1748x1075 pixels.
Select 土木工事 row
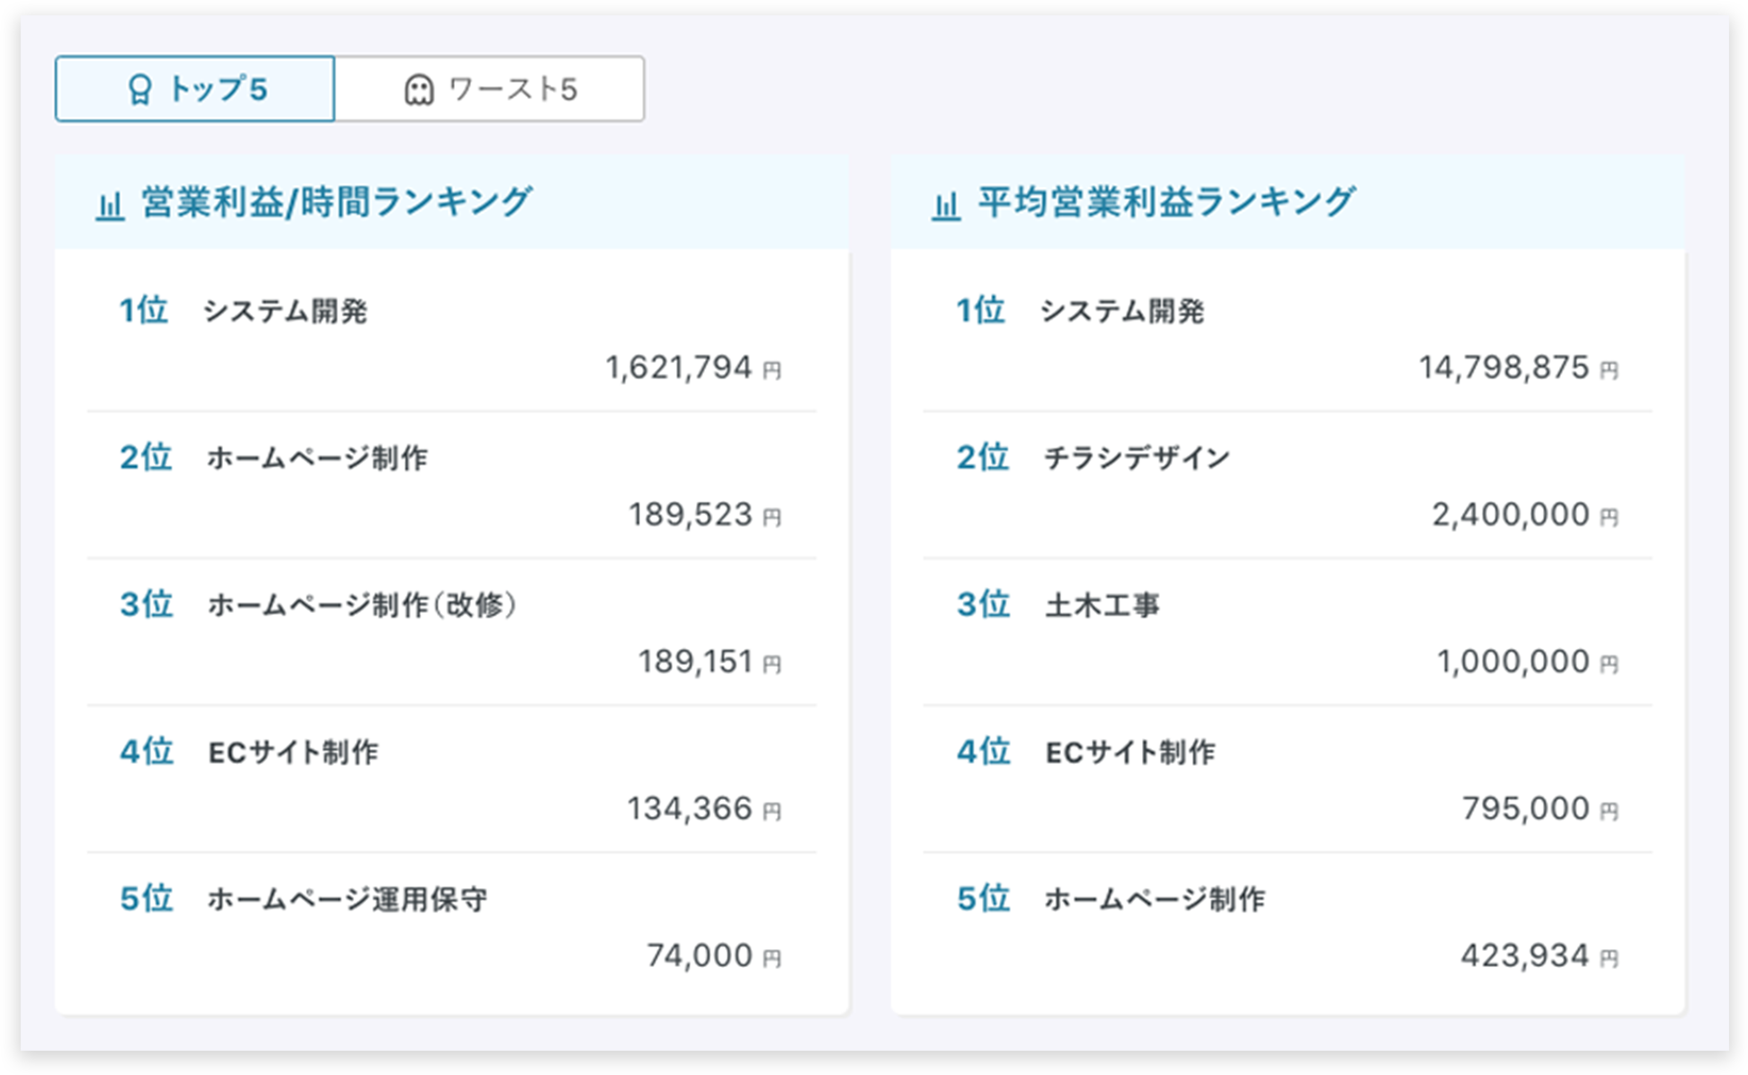coord(1288,632)
